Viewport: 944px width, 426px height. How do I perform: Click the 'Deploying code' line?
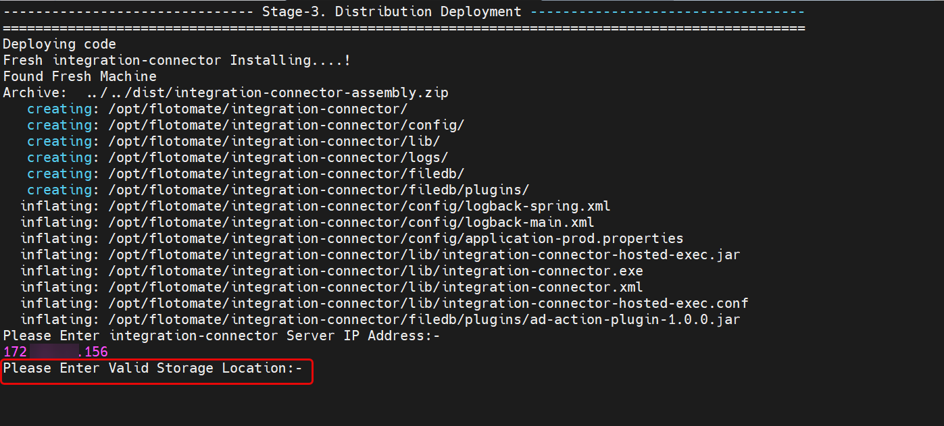coord(59,44)
